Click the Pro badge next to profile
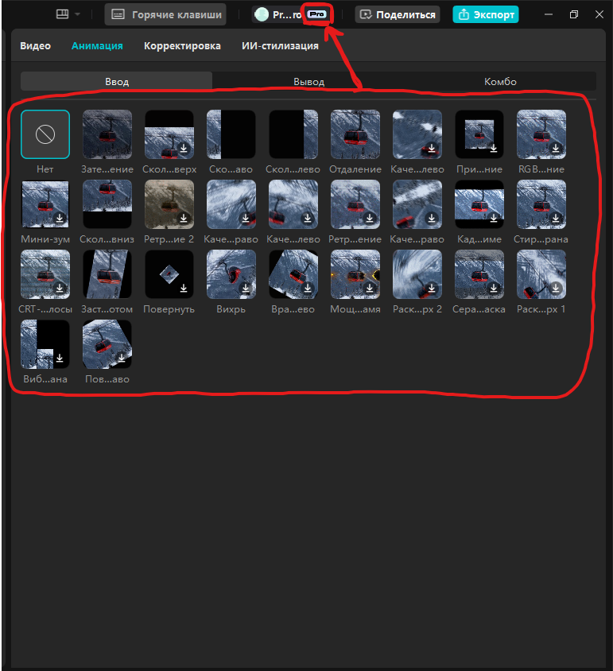 pos(317,14)
